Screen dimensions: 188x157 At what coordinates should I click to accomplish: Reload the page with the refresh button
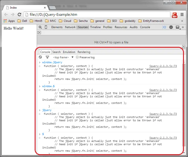point(19,14)
